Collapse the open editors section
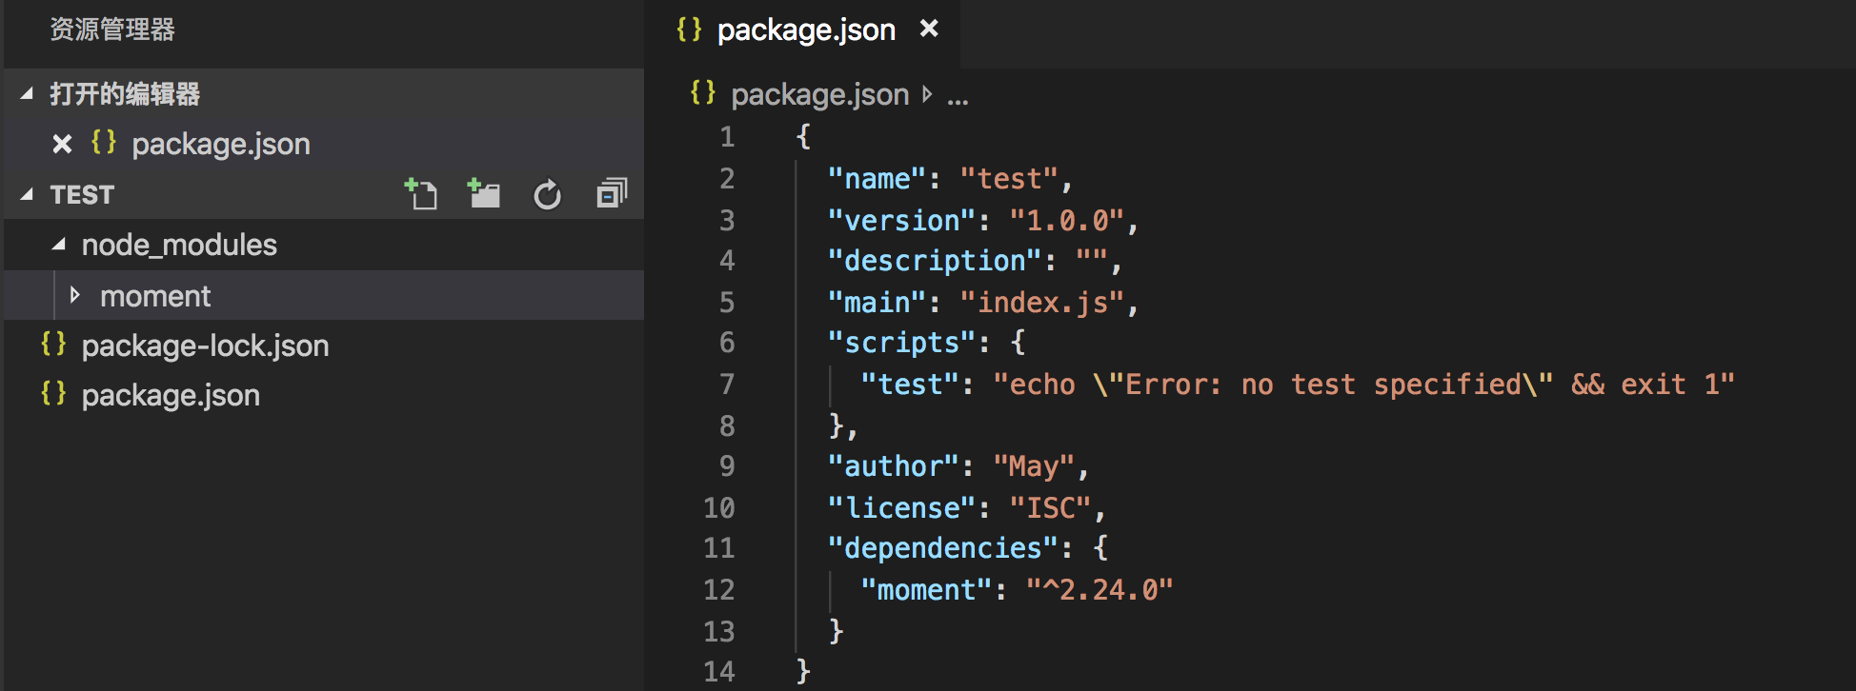The height and width of the screenshot is (691, 1856). [x=27, y=93]
